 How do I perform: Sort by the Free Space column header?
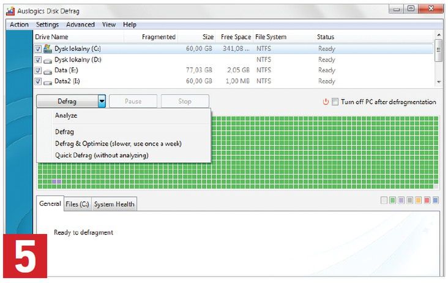pyautogui.click(x=236, y=37)
